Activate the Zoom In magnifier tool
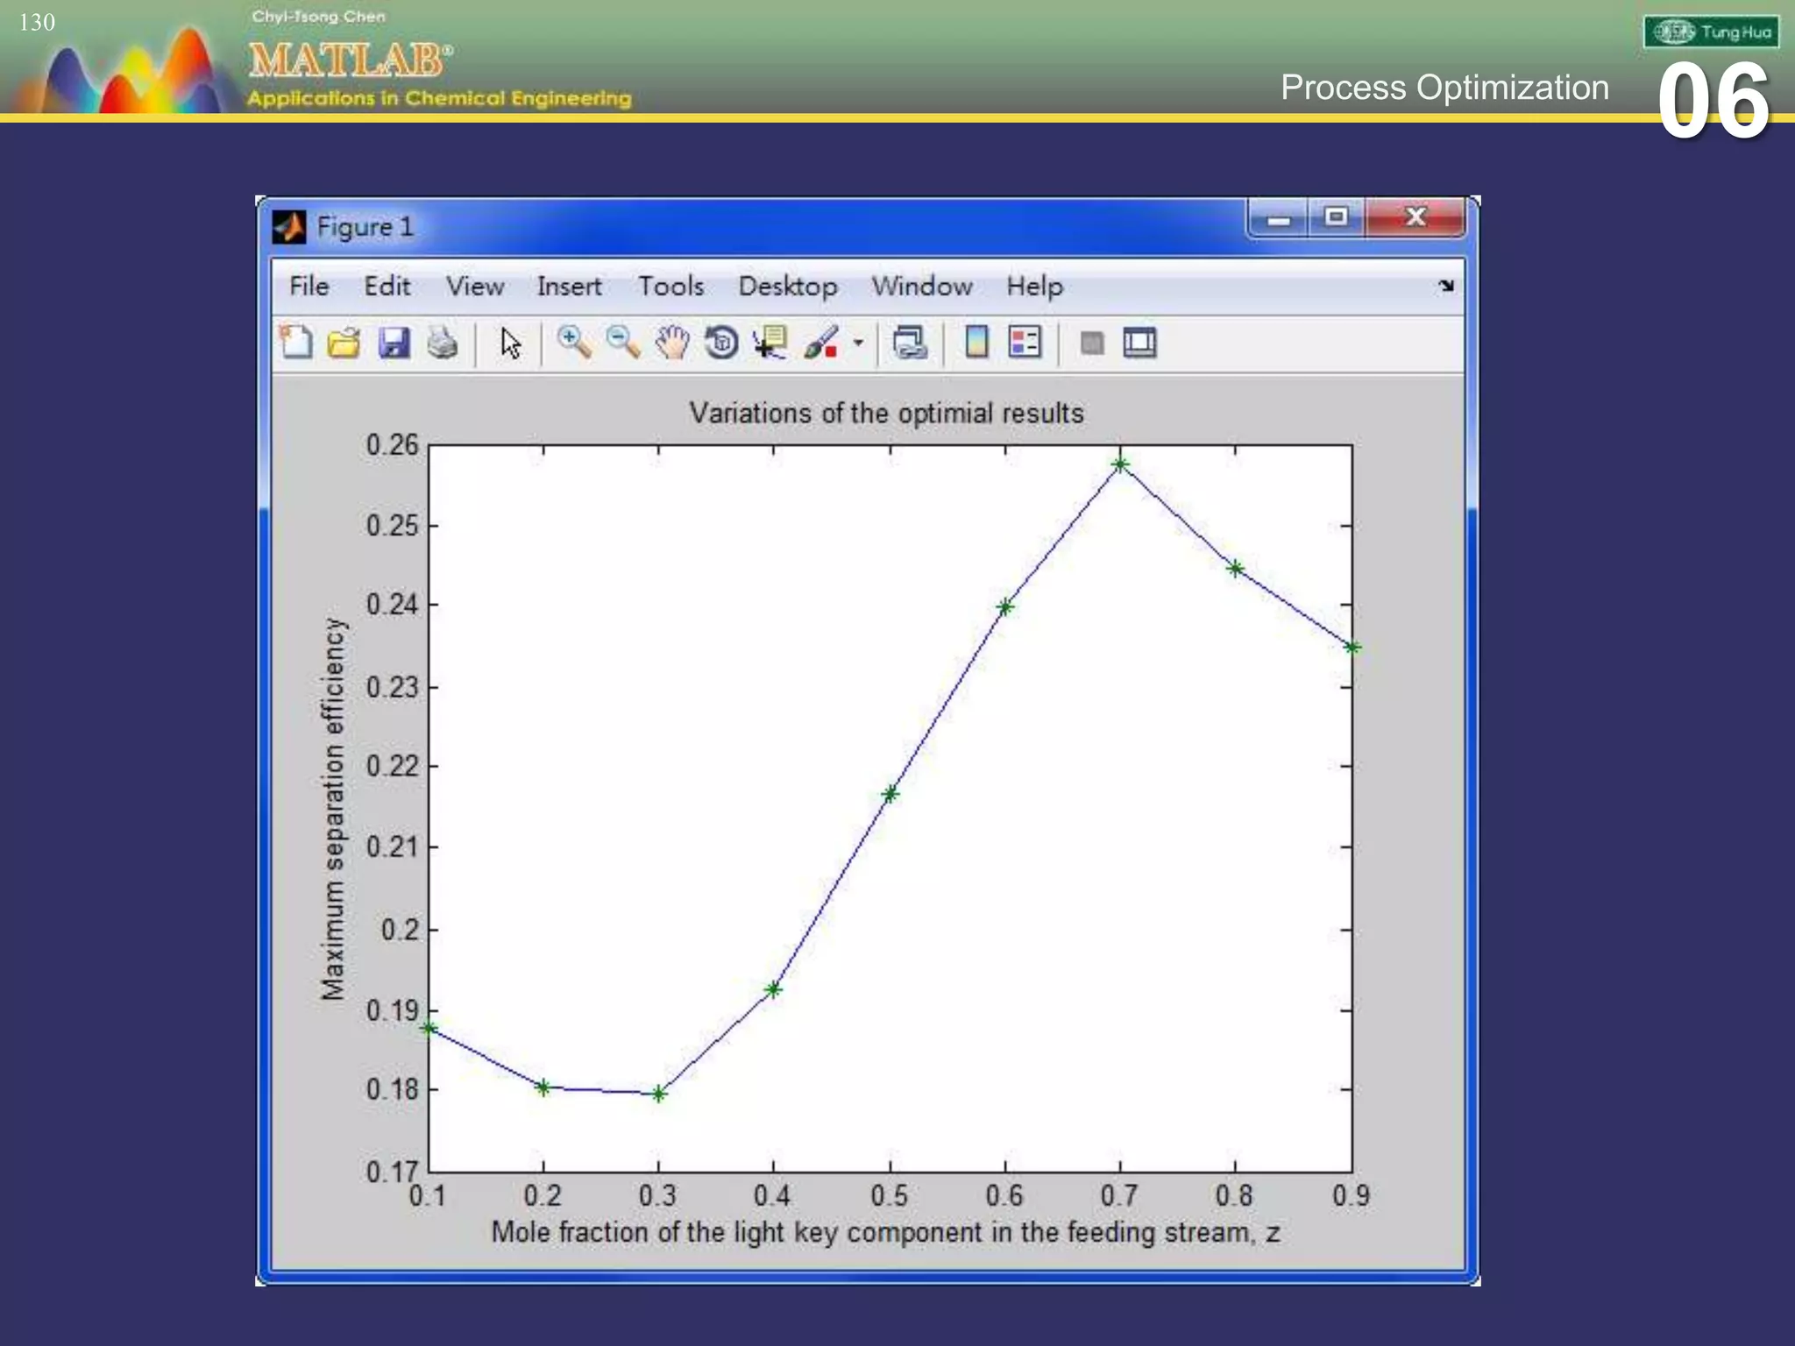1795x1346 pixels. click(574, 343)
